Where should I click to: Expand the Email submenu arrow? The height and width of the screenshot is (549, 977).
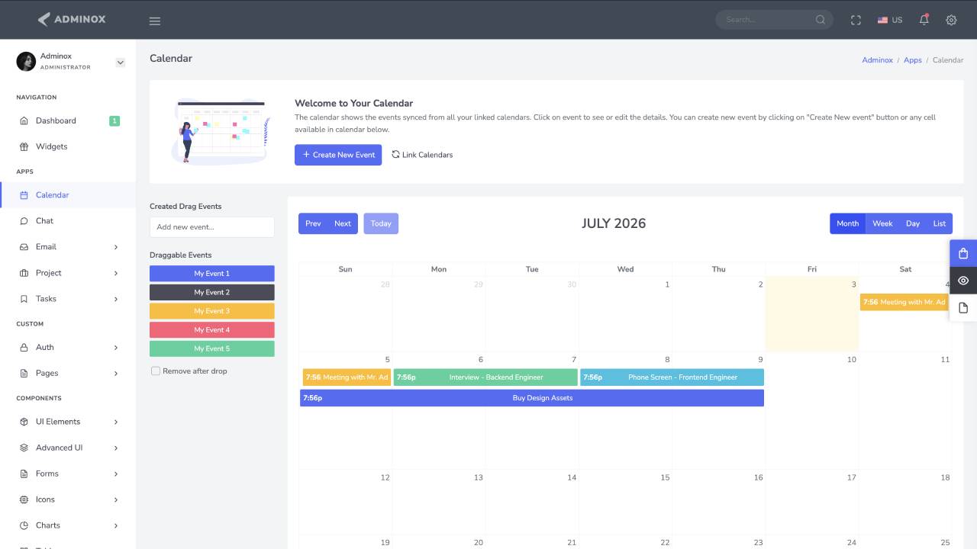[116, 247]
